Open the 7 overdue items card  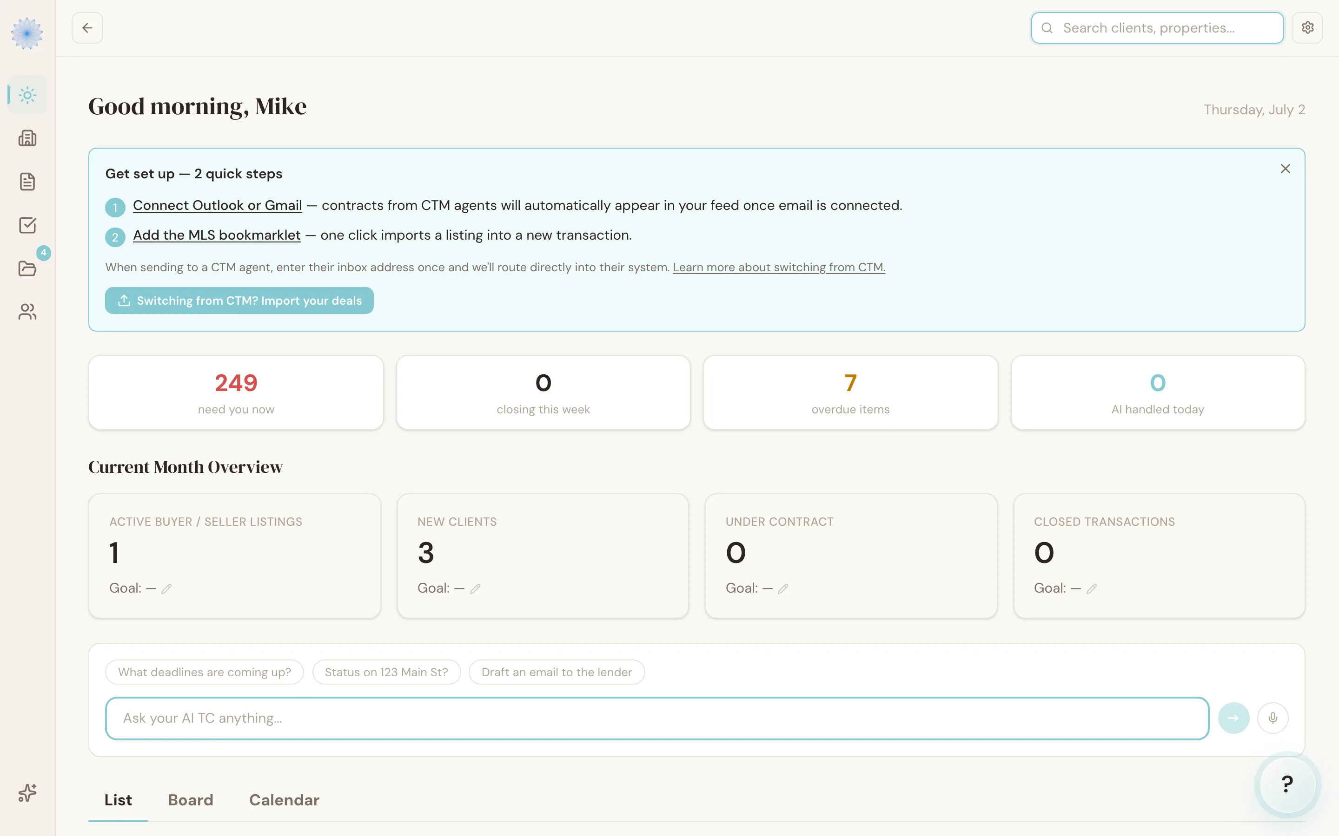[850, 392]
